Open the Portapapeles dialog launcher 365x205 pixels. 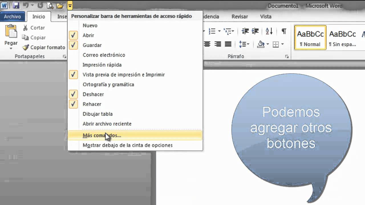pyautogui.click(x=64, y=57)
